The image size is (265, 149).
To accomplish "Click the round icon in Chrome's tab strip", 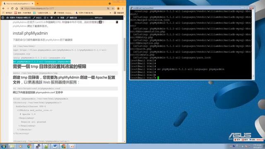I will pyautogui.click(x=110, y=3).
